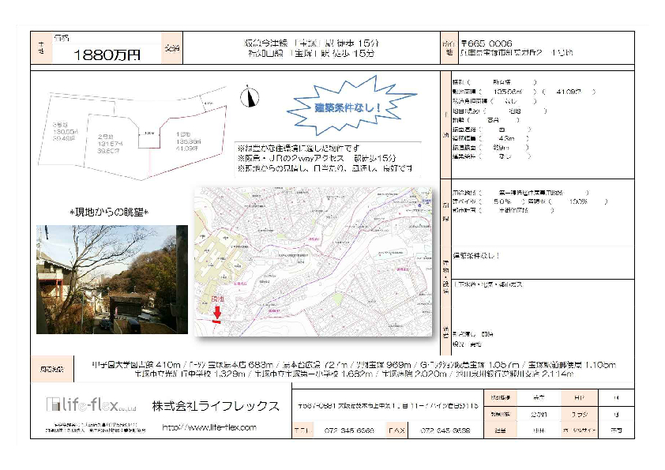Click the neighborhood street map image

point(314,261)
